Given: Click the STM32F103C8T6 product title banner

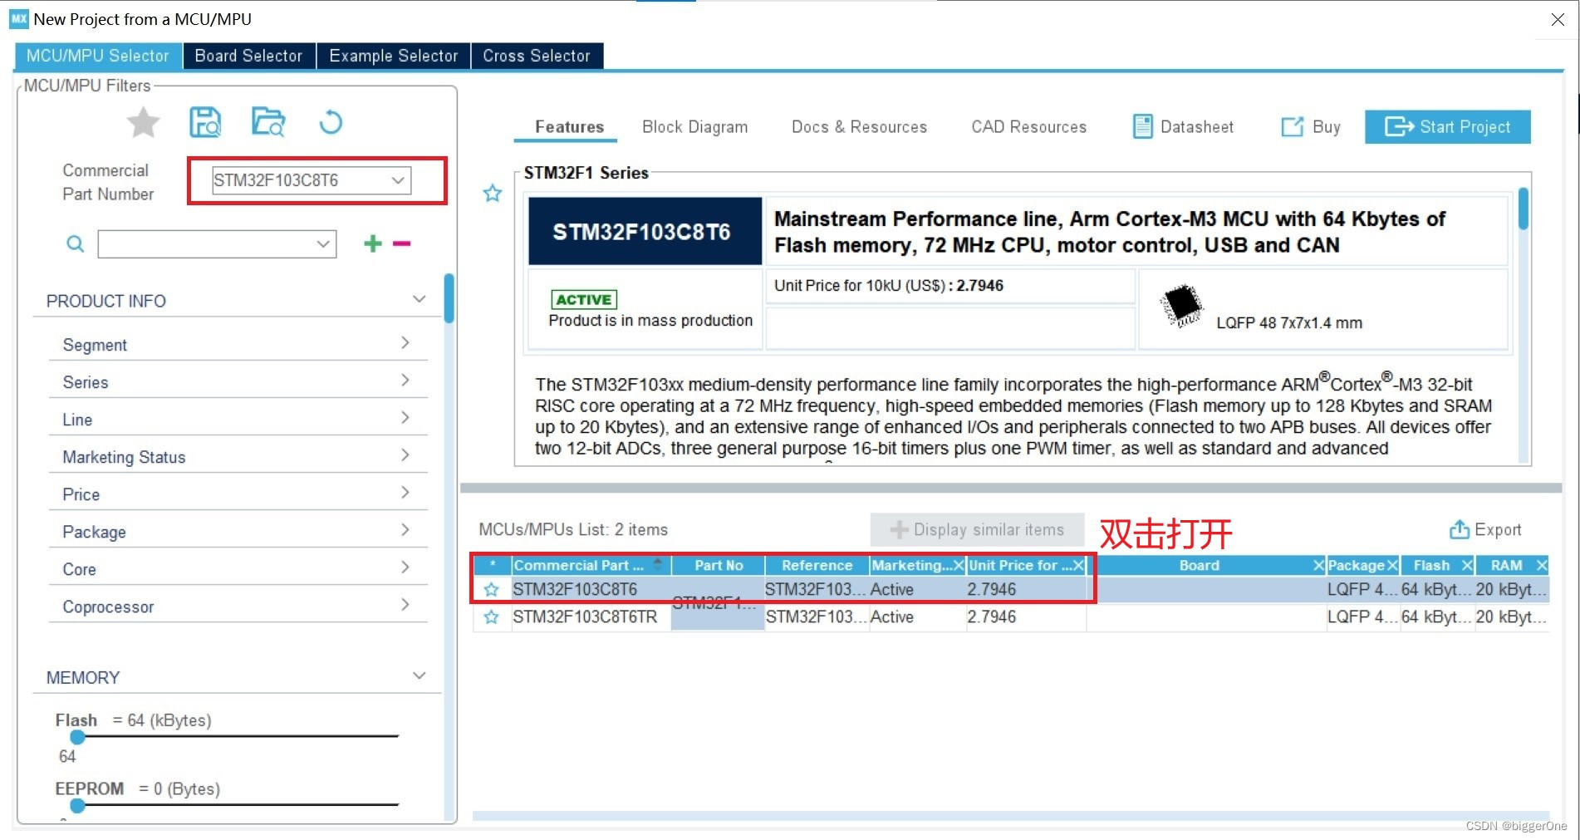Looking at the screenshot, I should tap(645, 231).
